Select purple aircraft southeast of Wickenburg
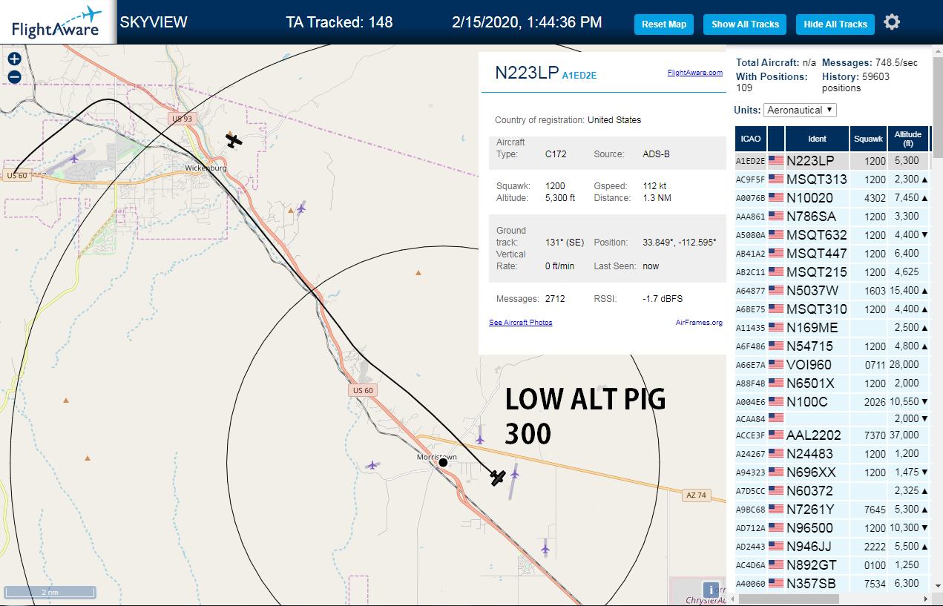Viewport: 943px width, 606px height. (300, 208)
